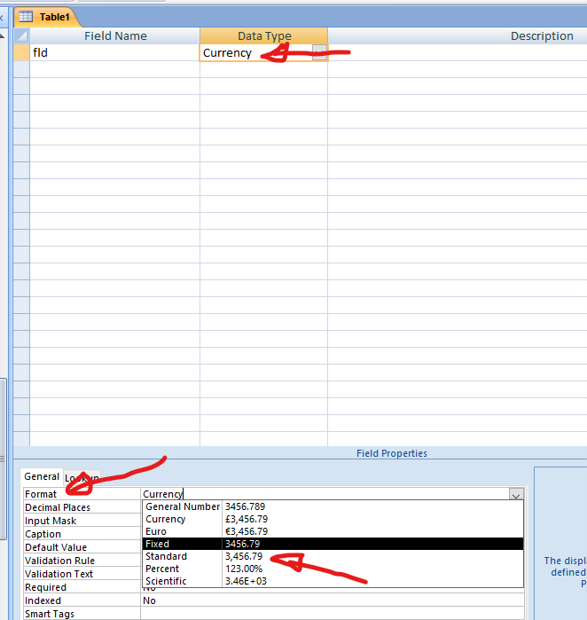
Task: Select the Field Name column header
Action: pos(115,36)
